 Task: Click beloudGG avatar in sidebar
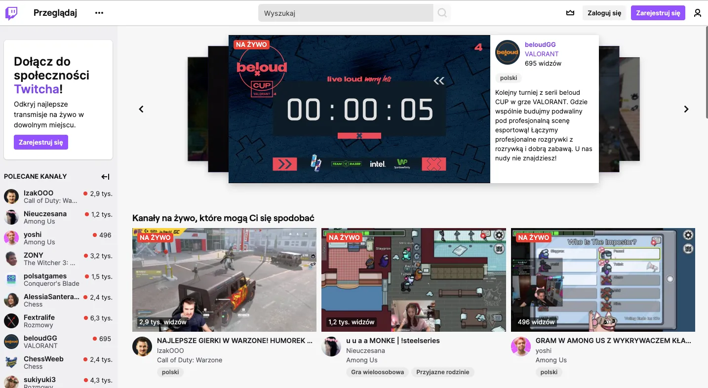tap(11, 342)
